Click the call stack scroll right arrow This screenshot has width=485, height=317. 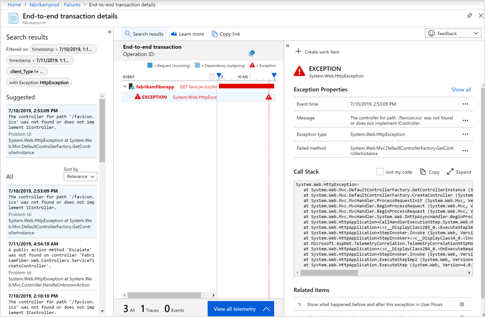(469, 273)
